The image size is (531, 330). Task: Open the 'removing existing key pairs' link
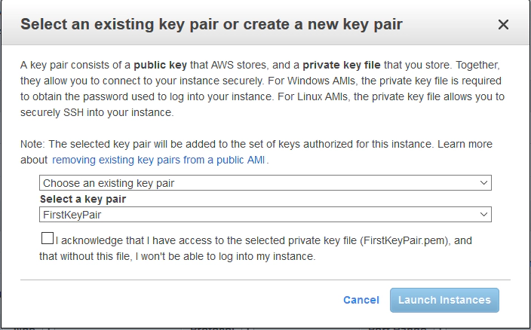pyautogui.click(x=159, y=160)
